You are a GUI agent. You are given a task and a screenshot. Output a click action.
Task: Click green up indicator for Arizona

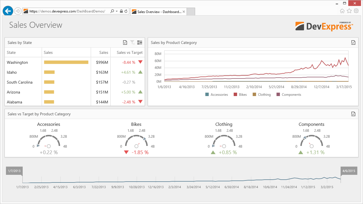pos(140,92)
